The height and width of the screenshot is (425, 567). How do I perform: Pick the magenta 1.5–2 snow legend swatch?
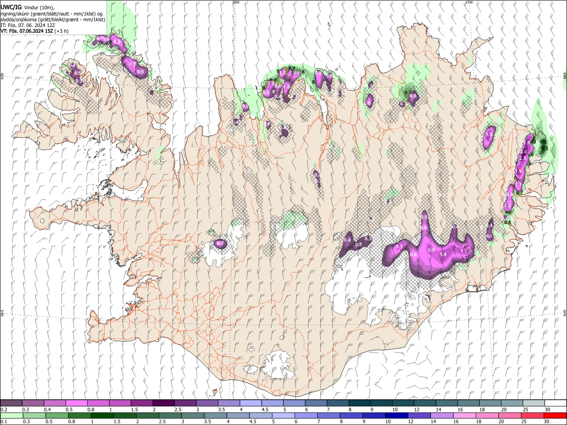[x=142, y=403]
